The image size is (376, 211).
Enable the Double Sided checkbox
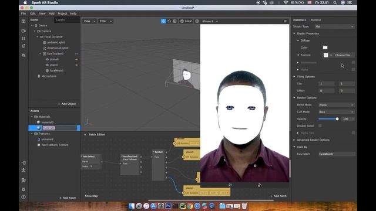(320, 125)
